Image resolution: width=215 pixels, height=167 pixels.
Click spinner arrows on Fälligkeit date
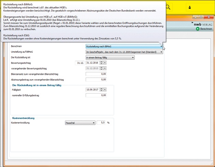101,89
